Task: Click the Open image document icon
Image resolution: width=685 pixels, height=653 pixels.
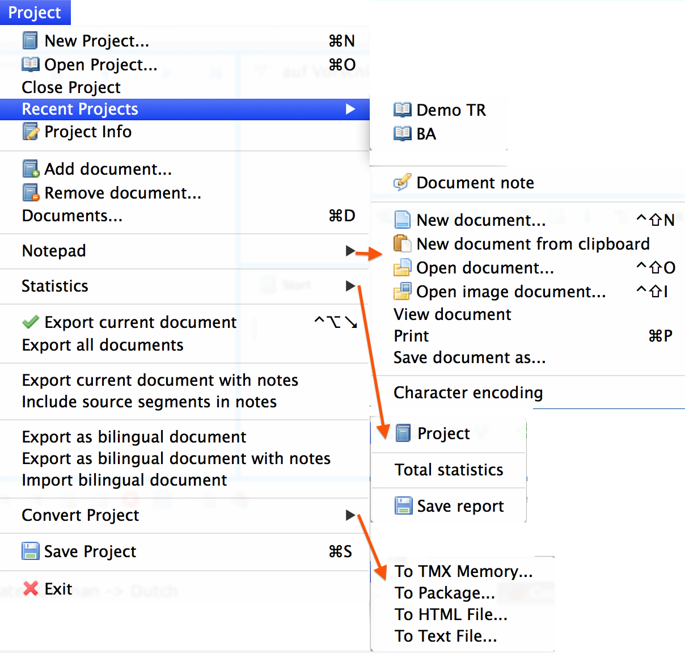Action: click(402, 292)
